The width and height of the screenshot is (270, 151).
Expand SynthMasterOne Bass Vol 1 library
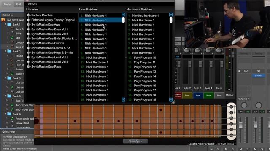tap(28, 29)
